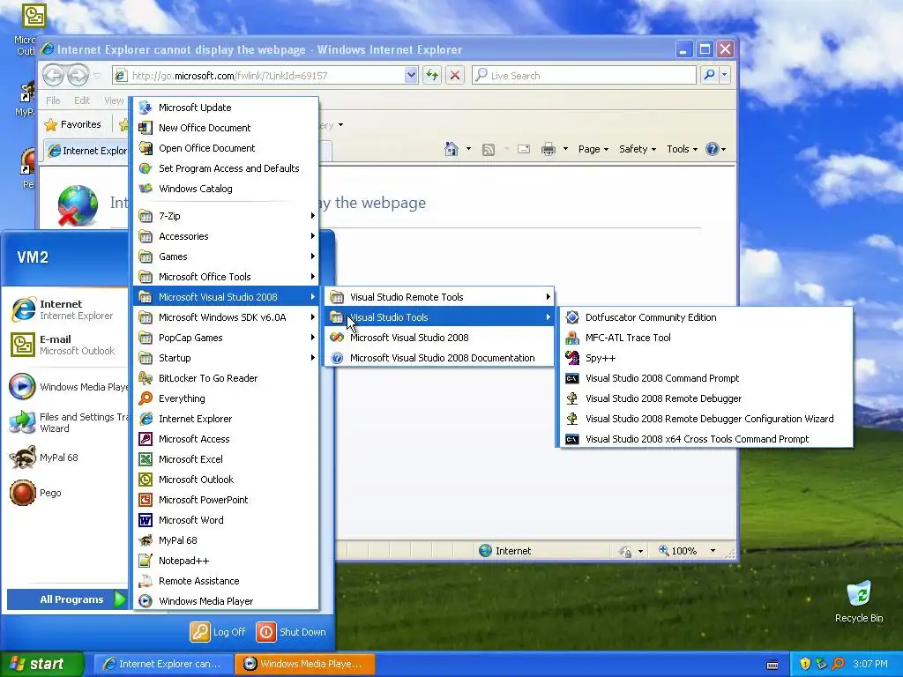Select Open Office Document
The height and width of the screenshot is (677, 903).
click(227, 148)
